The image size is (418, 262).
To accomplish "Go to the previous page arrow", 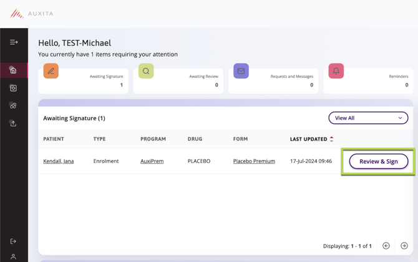I will coord(386,246).
